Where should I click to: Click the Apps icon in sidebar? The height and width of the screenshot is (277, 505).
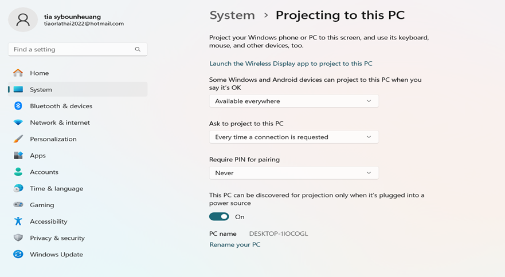point(18,156)
